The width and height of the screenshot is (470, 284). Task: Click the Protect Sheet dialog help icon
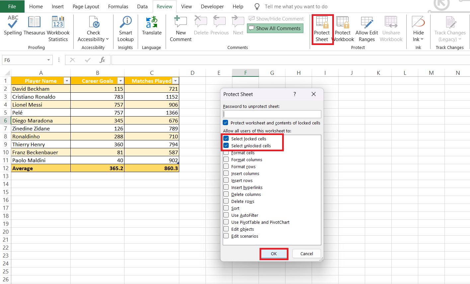(294, 94)
